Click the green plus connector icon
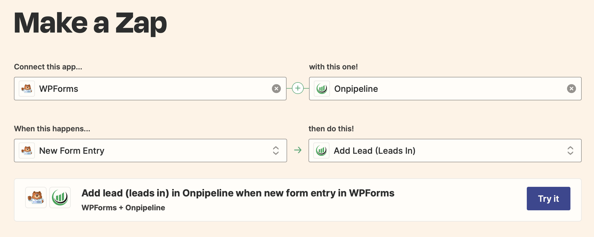The image size is (594, 237). (x=298, y=88)
